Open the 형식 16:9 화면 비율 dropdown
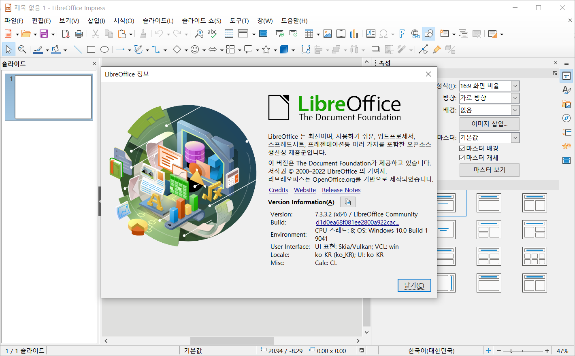 (489, 86)
